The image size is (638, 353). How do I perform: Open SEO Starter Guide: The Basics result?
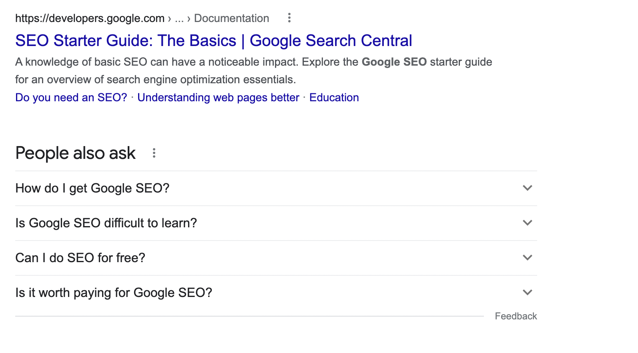(213, 41)
